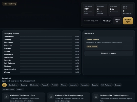Filter list by Strategy chip

tap(118, 85)
